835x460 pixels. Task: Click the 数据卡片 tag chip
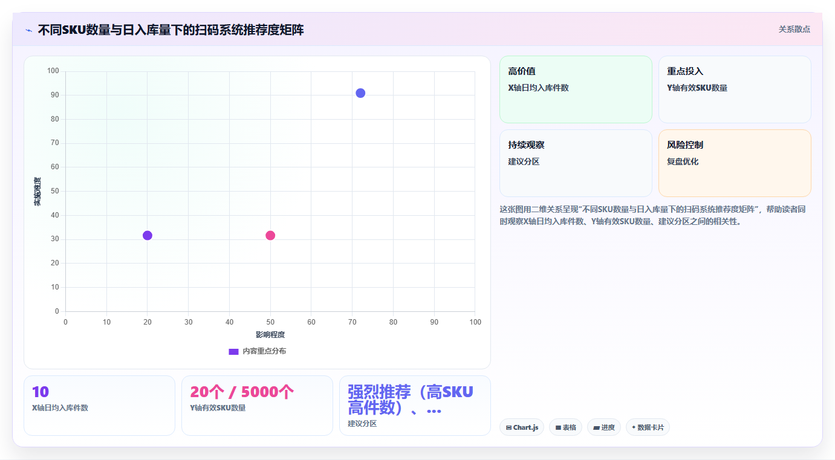[x=648, y=427]
